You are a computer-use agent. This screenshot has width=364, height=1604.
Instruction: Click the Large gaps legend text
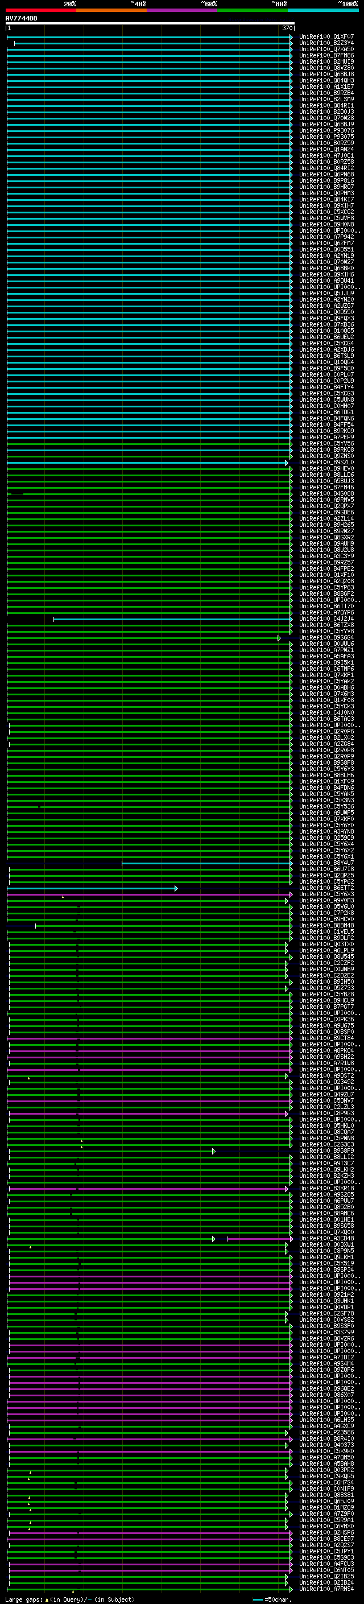pyautogui.click(x=70, y=1599)
